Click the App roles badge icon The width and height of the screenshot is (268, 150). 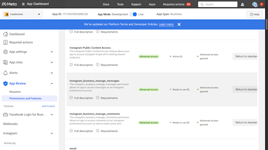point(6,62)
